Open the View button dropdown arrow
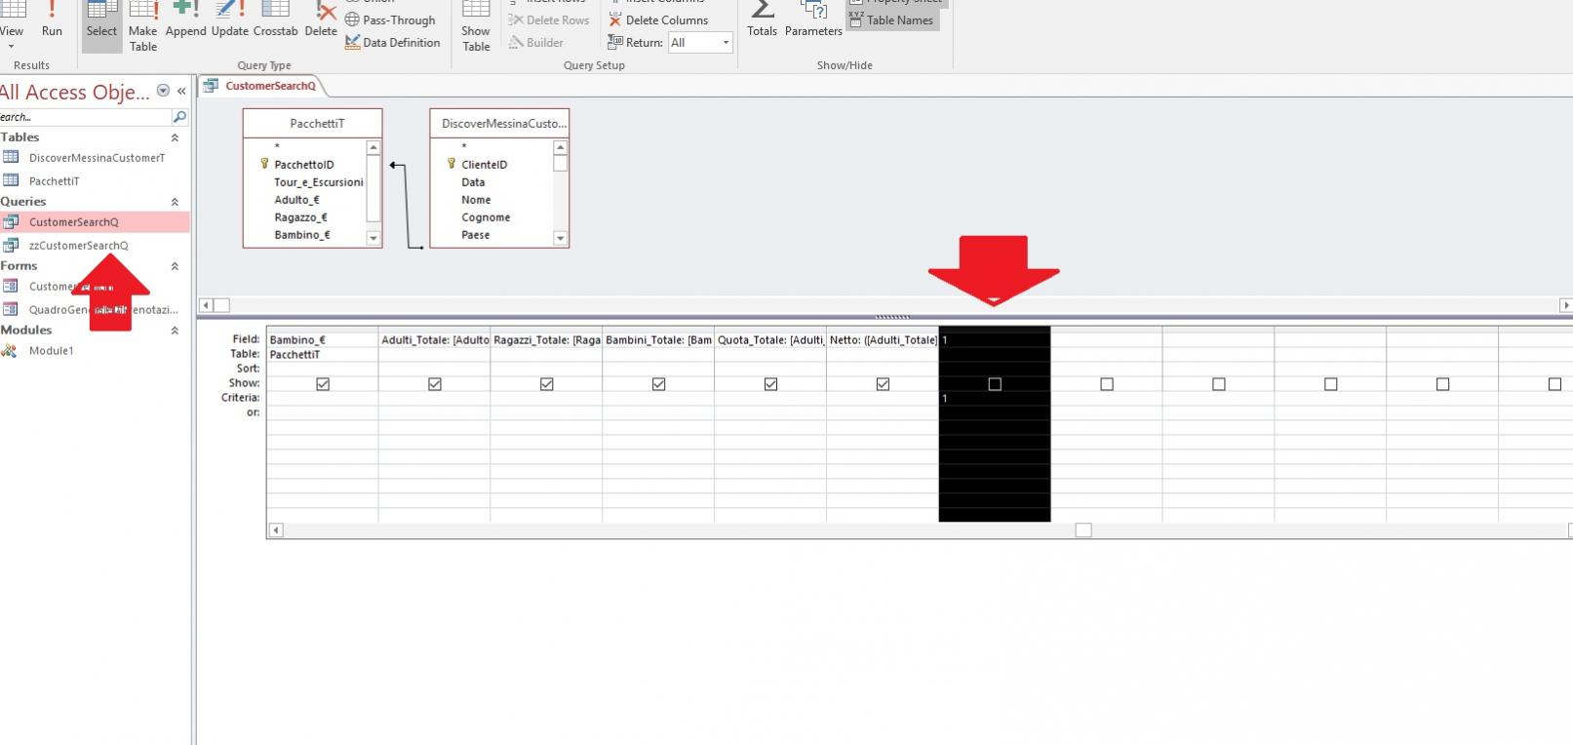Screen dimensions: 1573x745 11,46
